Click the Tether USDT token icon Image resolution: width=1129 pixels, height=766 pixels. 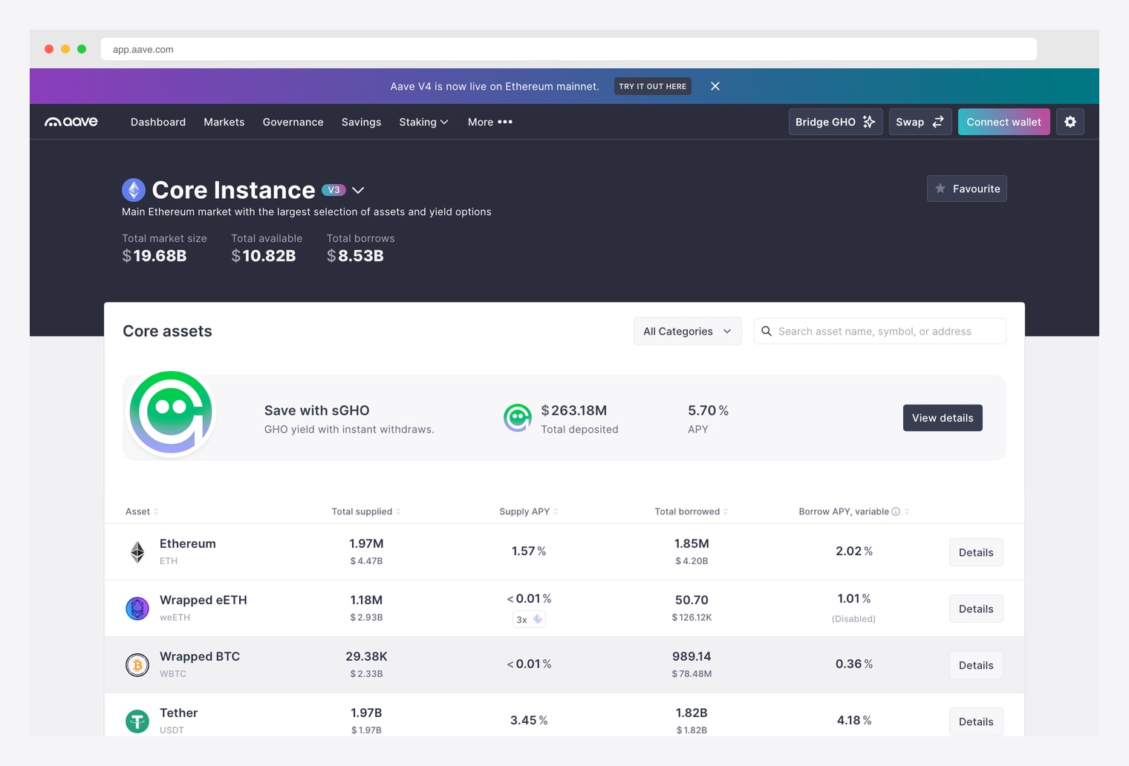(x=137, y=721)
